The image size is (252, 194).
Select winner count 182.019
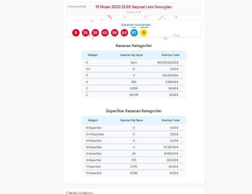pyautogui.click(x=134, y=95)
